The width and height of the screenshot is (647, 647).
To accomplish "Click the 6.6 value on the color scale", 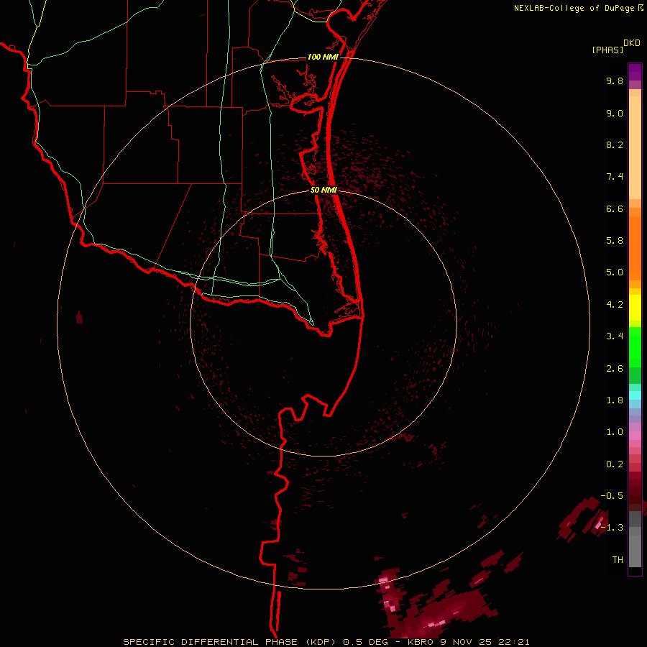I will (x=615, y=208).
